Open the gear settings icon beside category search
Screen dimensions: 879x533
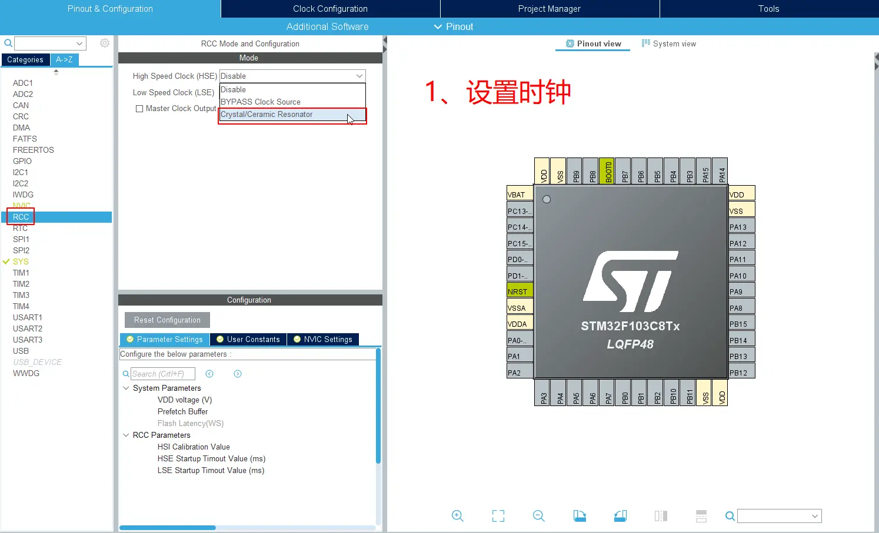click(x=105, y=43)
